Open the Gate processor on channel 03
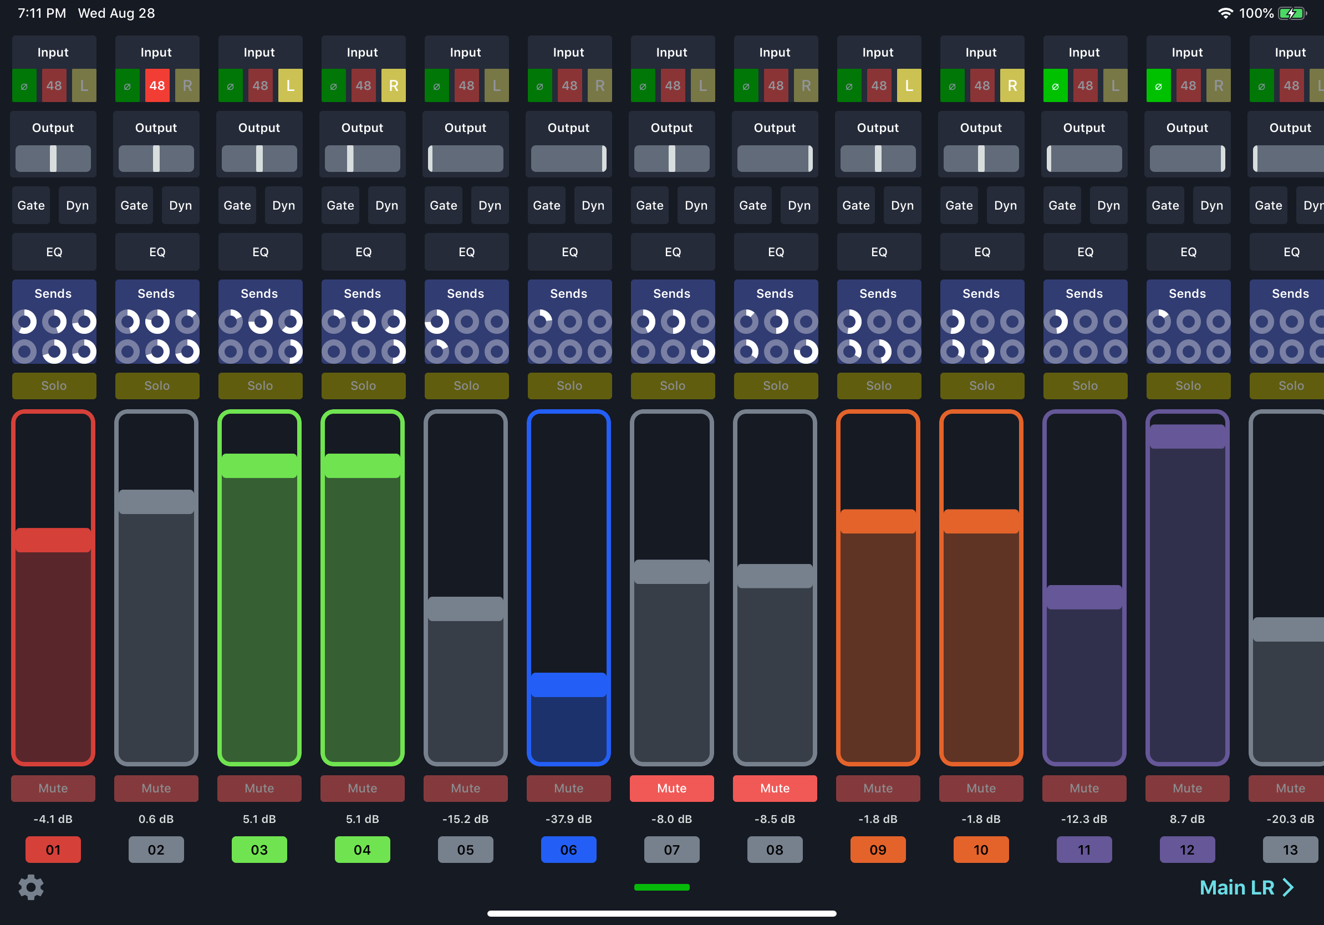 point(237,205)
